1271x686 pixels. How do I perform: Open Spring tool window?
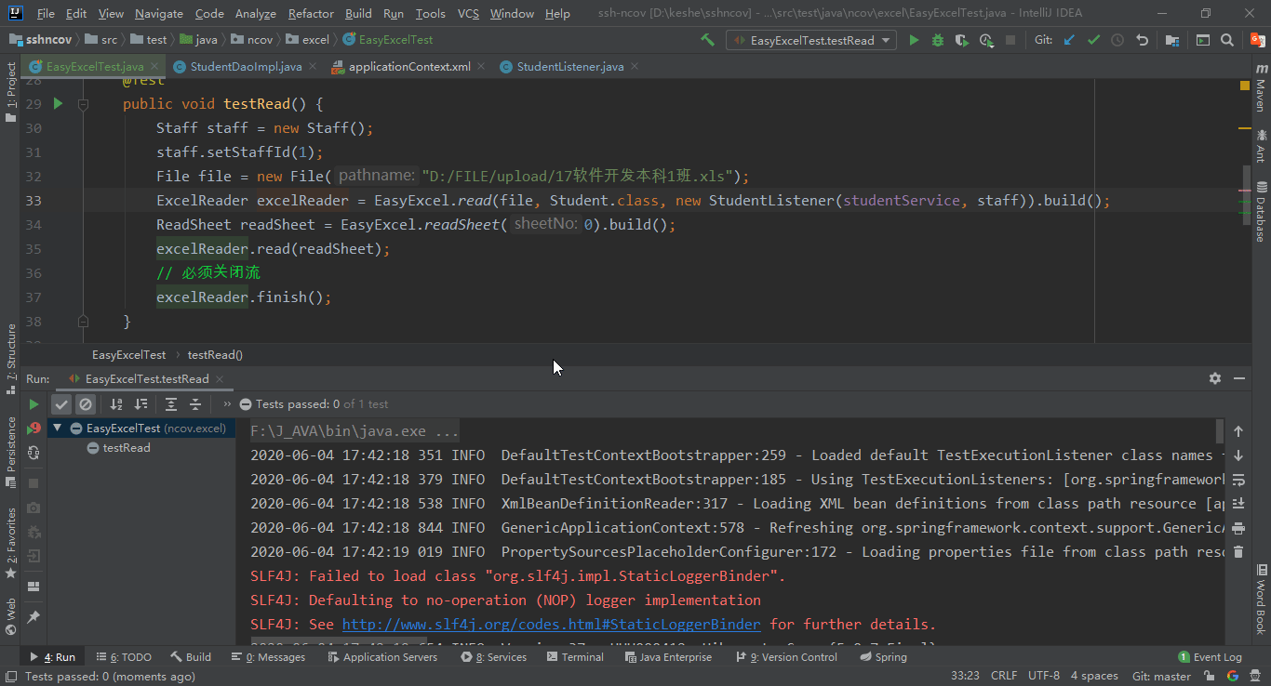(x=883, y=657)
